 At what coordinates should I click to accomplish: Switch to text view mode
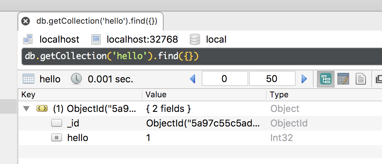pyautogui.click(x=361, y=79)
